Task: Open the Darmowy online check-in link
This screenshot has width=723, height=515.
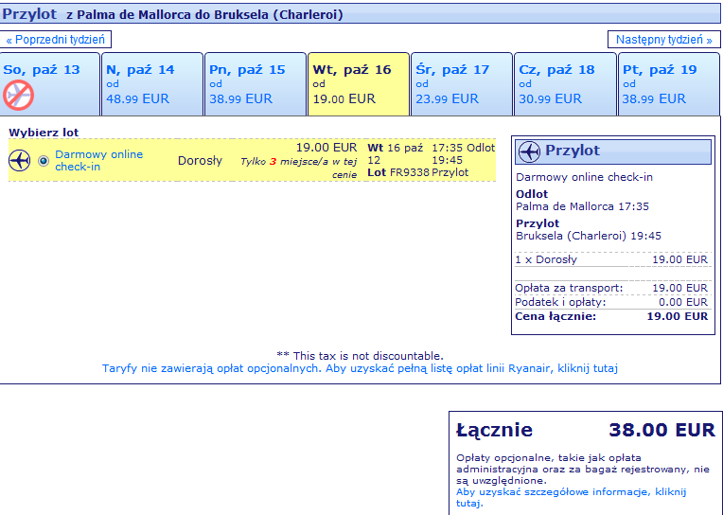Action: (x=98, y=161)
